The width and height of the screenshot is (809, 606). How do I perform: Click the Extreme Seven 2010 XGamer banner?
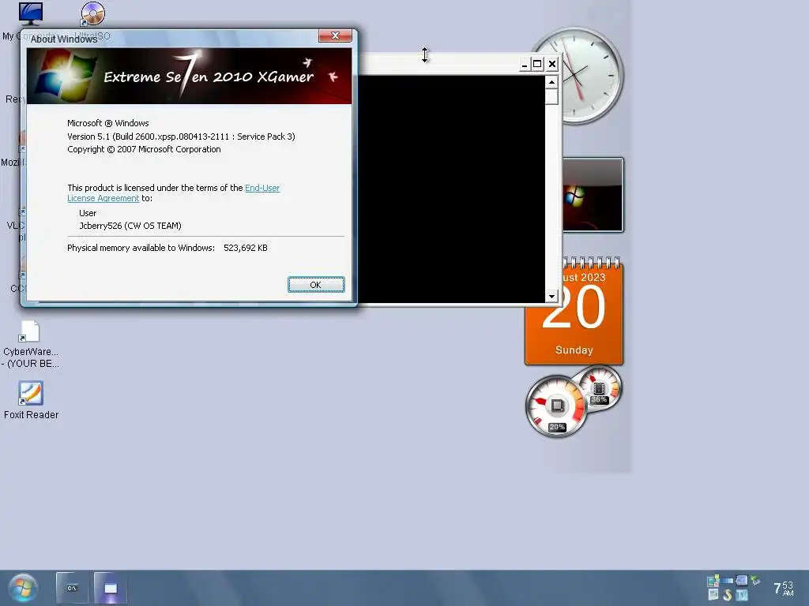pyautogui.click(x=189, y=76)
